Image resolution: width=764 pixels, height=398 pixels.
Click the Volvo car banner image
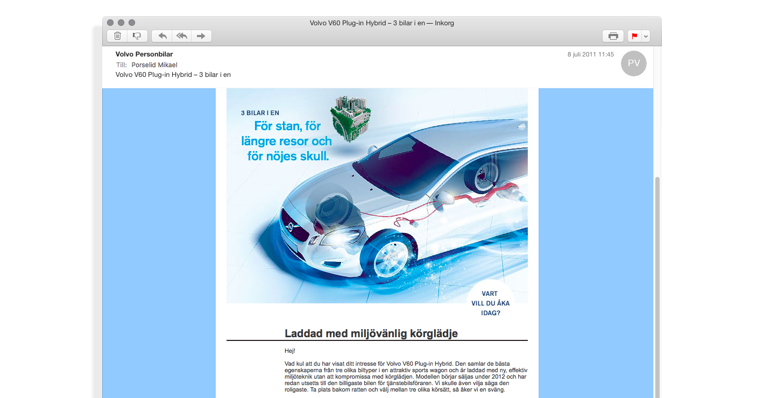tap(377, 196)
